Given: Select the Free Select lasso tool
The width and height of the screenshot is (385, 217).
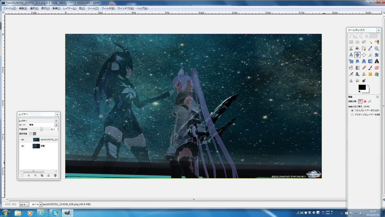Looking at the screenshot, I should tap(364, 42).
